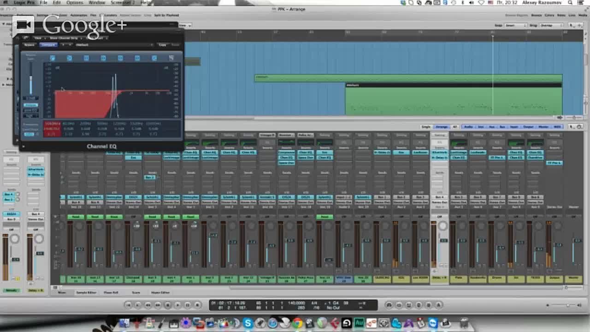Open Google Chrome from the Dock

point(297,323)
